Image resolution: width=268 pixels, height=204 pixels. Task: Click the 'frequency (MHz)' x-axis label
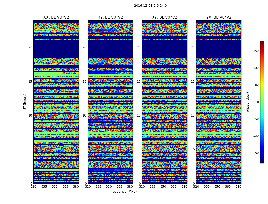[x=123, y=192]
